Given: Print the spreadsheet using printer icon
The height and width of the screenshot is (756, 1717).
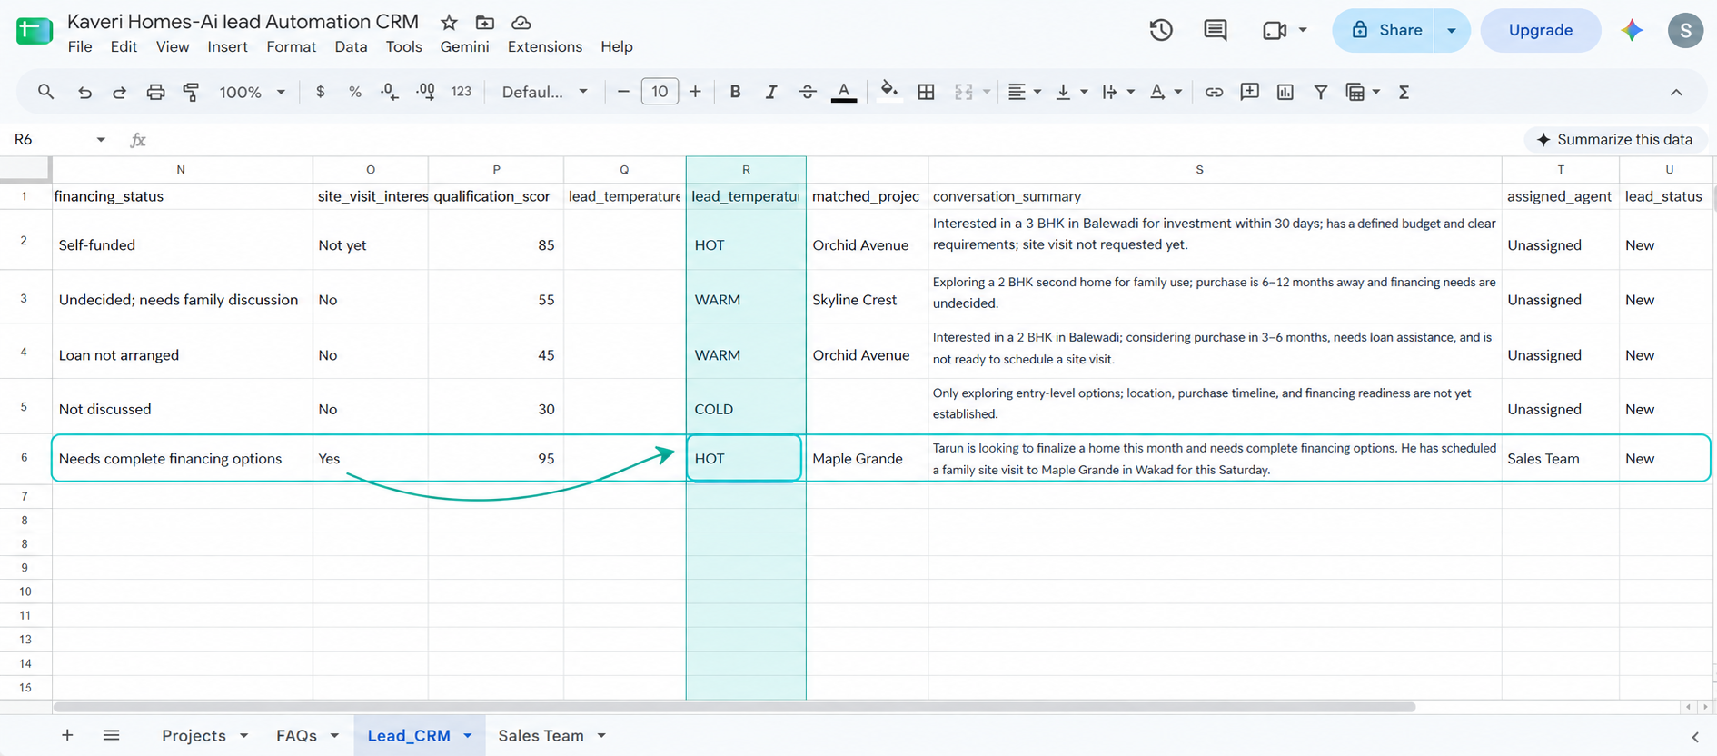Looking at the screenshot, I should [155, 92].
